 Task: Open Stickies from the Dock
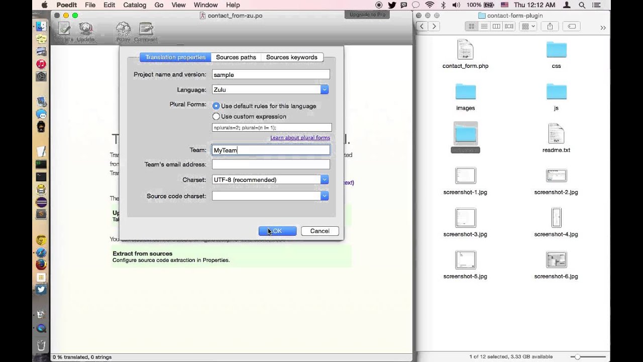41,39
